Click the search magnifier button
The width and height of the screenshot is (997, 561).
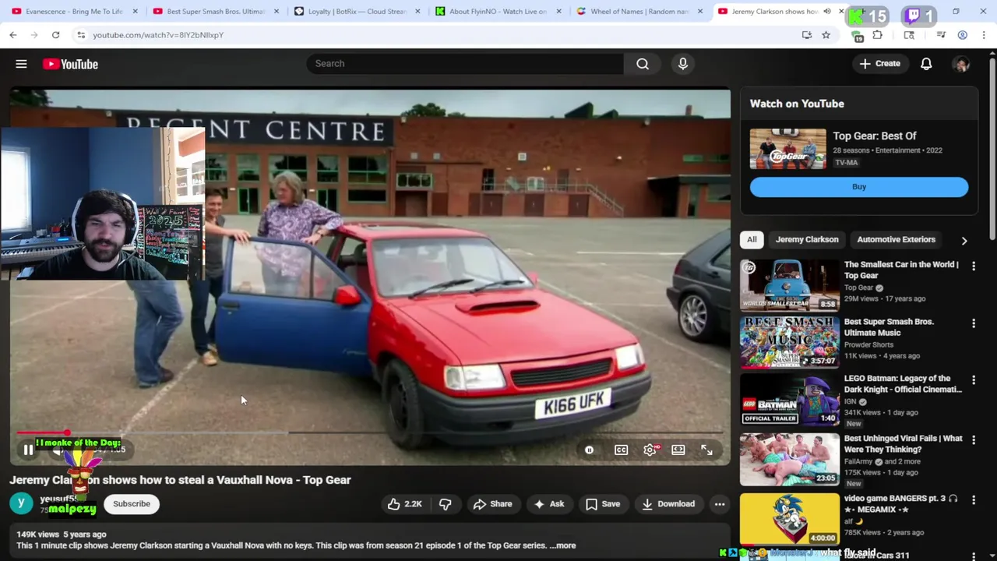tap(643, 64)
